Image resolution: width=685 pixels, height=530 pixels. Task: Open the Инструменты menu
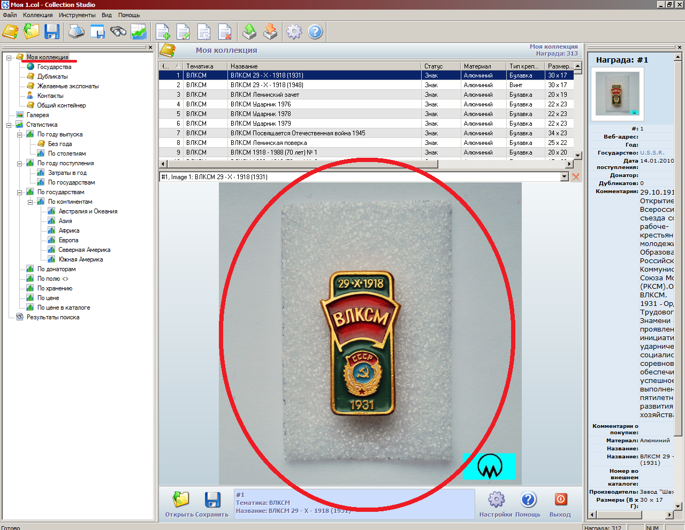[x=77, y=15]
